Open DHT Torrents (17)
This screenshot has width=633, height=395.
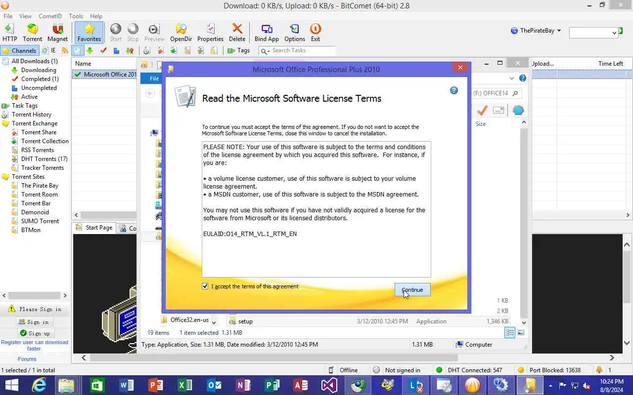point(44,159)
